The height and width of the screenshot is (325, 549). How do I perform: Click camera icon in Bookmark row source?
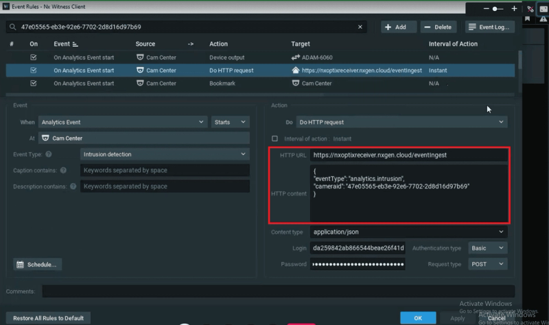(140, 83)
